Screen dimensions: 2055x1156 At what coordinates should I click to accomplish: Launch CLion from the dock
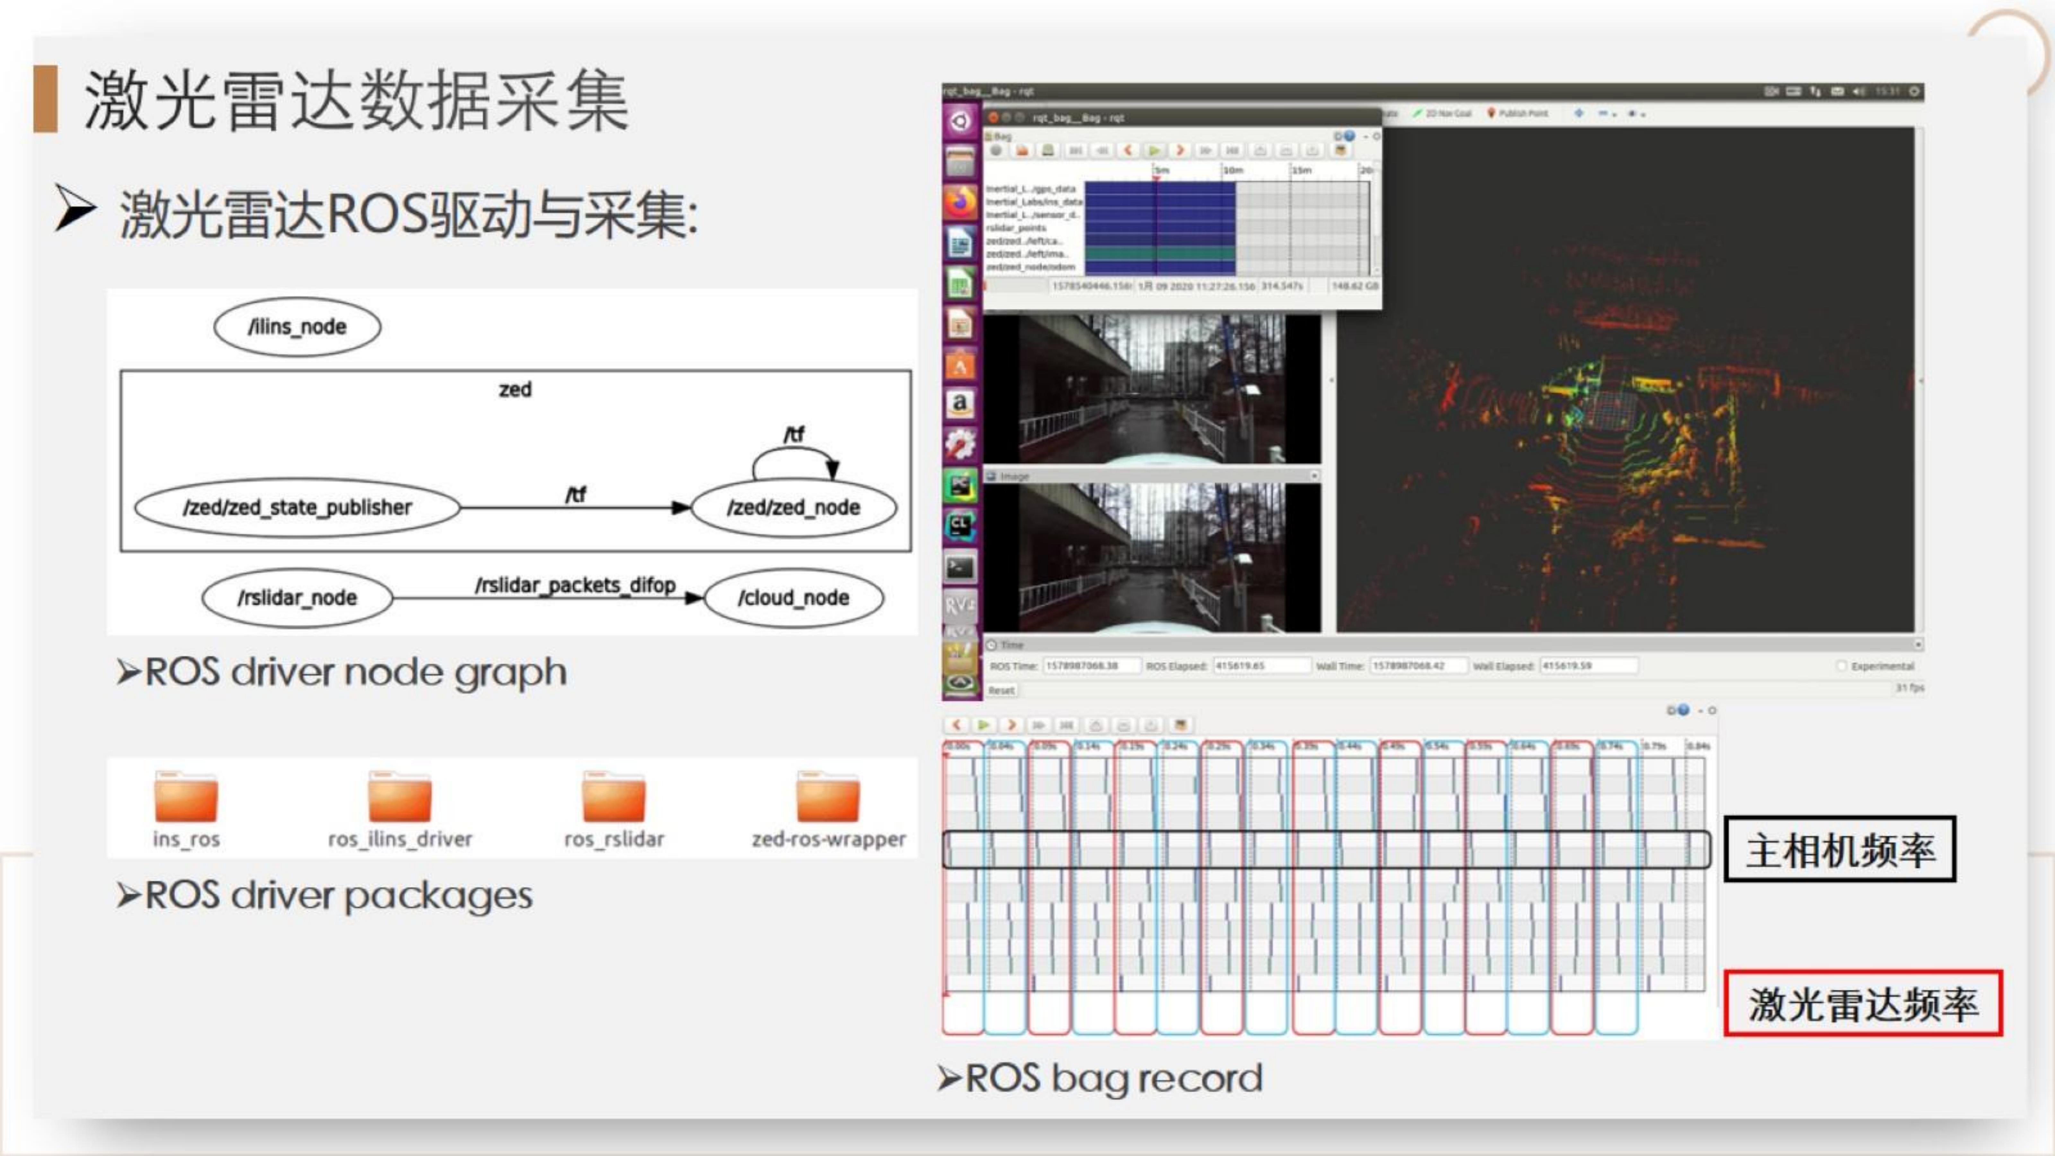(960, 526)
